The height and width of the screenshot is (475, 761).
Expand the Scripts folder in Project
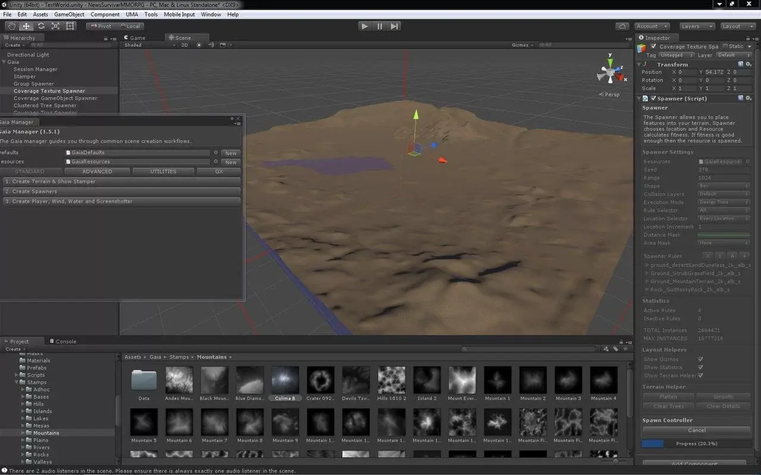click(x=17, y=375)
